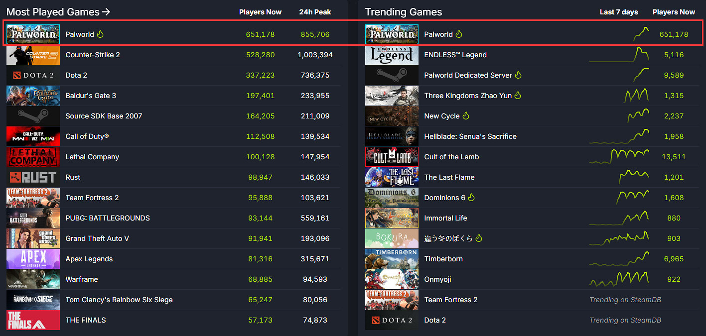
Task: Open the Most Played Games heading link
Action: click(x=58, y=12)
